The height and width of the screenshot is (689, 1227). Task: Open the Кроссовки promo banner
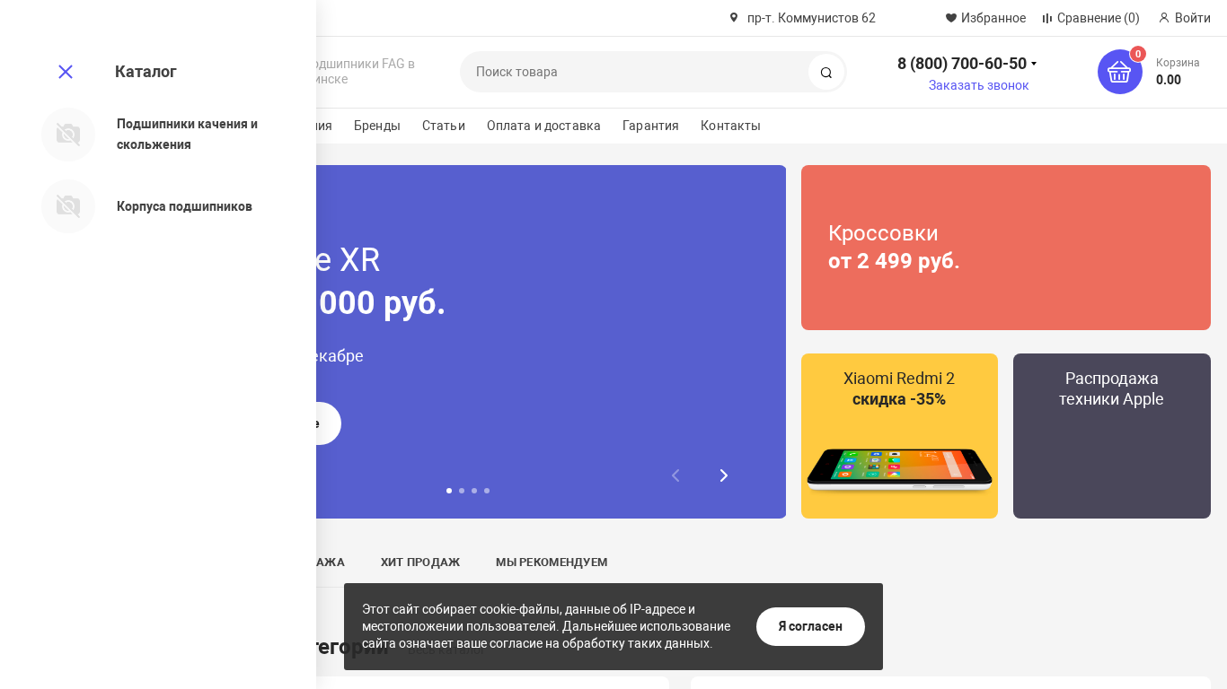(x=1006, y=248)
